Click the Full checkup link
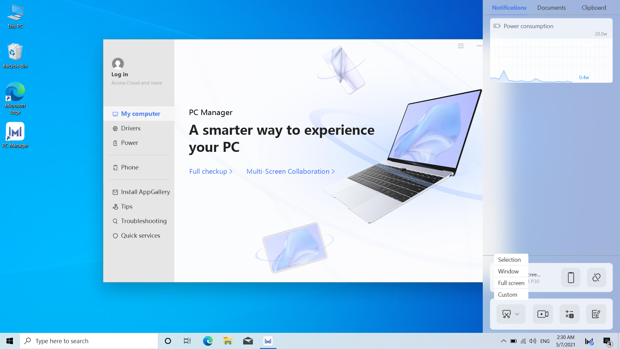Screen dimensions: 620x349 click(211, 172)
